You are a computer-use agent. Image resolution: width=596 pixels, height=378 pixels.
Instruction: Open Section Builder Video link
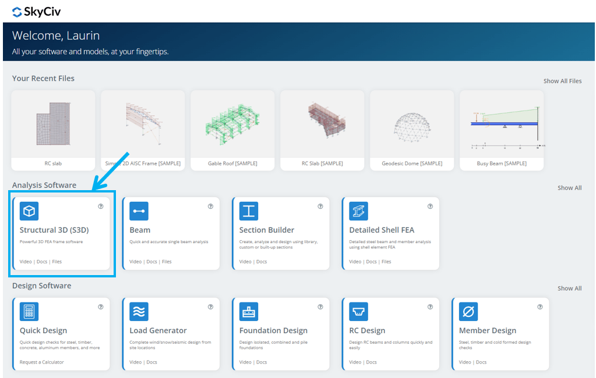coord(245,262)
